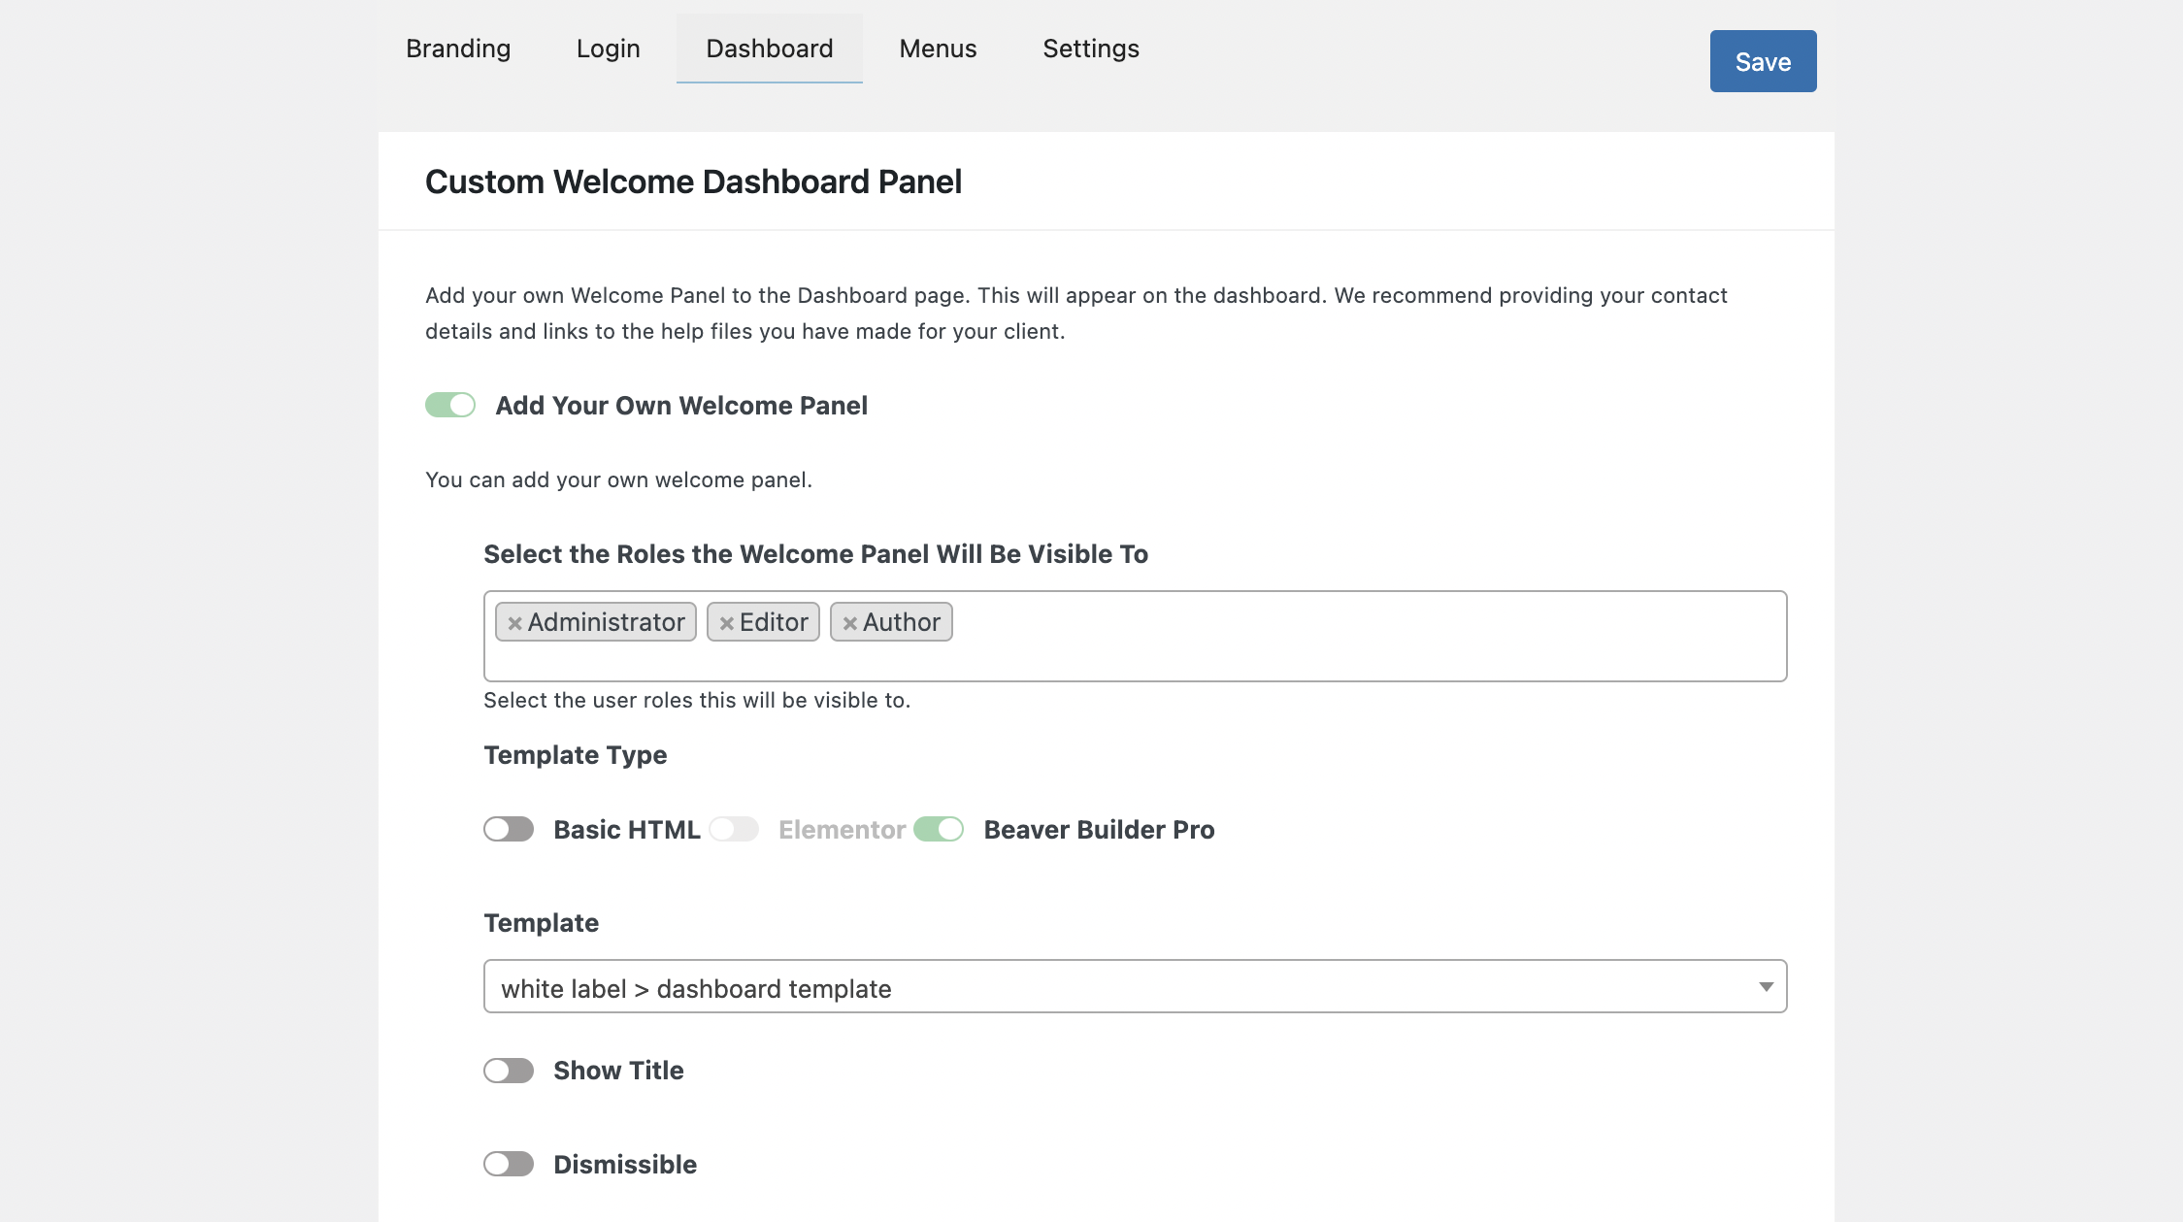The width and height of the screenshot is (2183, 1222).
Task: Click the Login tab
Action: click(608, 48)
